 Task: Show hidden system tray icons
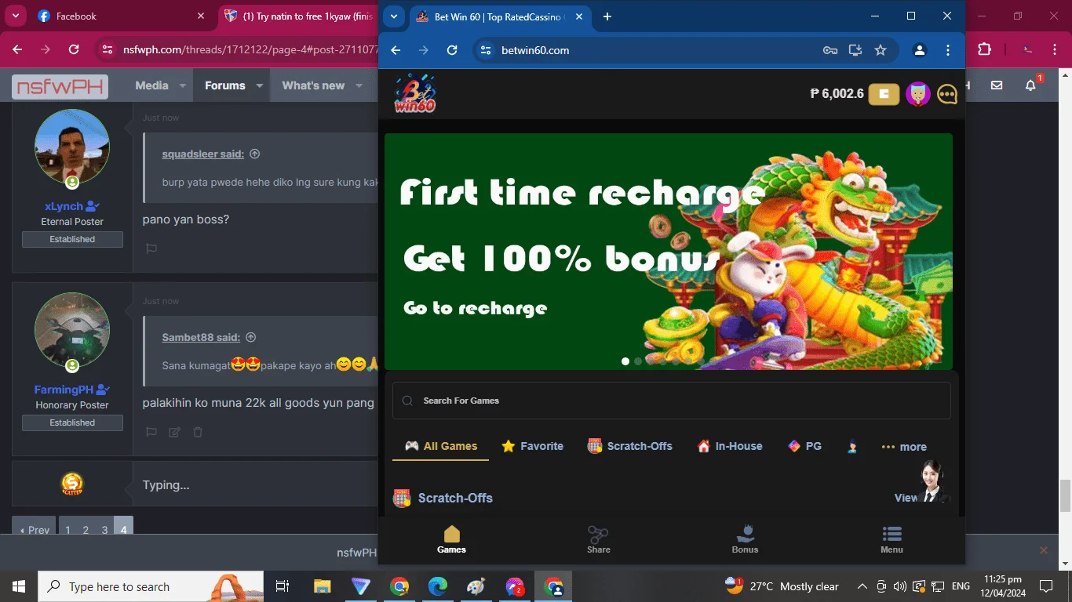tap(862, 586)
